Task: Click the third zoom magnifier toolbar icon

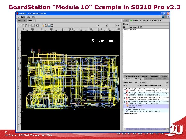Action: tap(27, 25)
